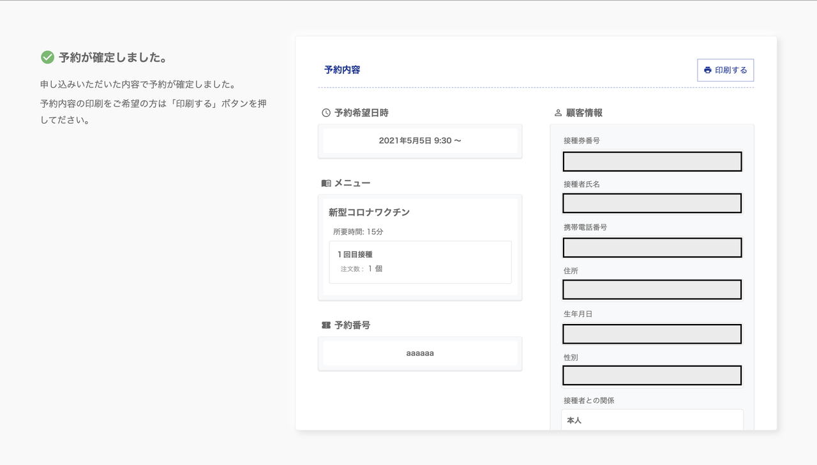Click the green confirmation checkmark icon
Image resolution: width=817 pixels, height=465 pixels.
click(x=47, y=57)
